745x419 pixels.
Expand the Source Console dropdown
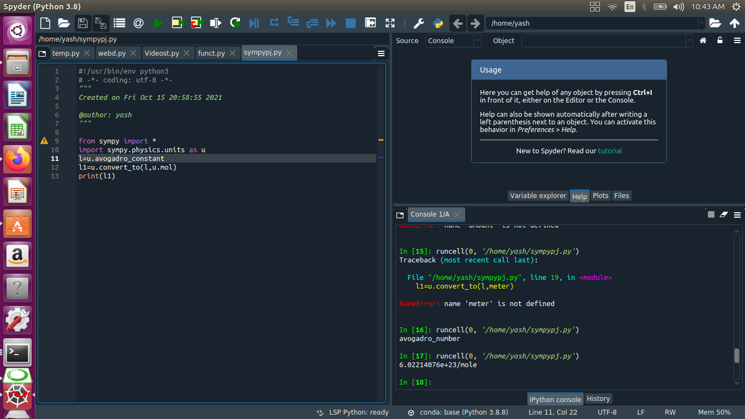pyautogui.click(x=478, y=41)
